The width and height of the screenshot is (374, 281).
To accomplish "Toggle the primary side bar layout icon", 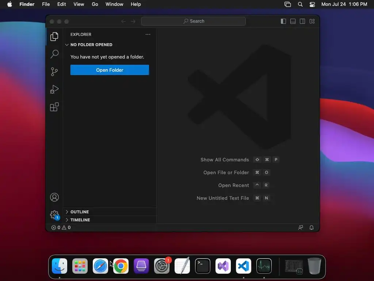I will [x=283, y=21].
